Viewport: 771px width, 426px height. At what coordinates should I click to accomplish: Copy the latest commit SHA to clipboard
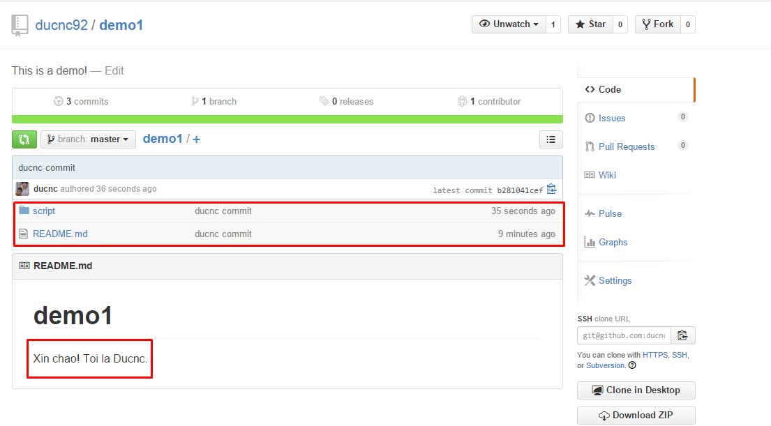(552, 189)
